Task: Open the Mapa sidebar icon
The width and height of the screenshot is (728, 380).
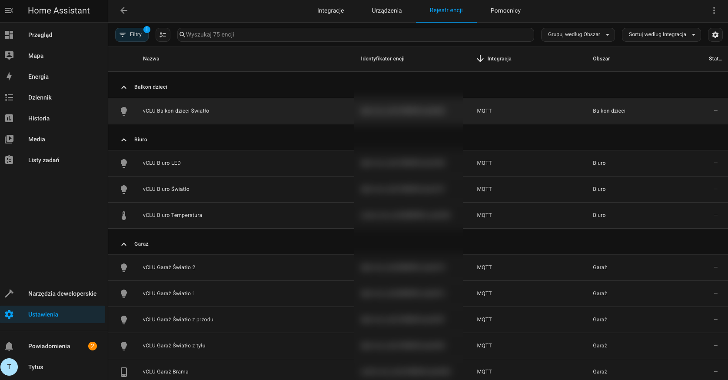Action: pyautogui.click(x=9, y=56)
